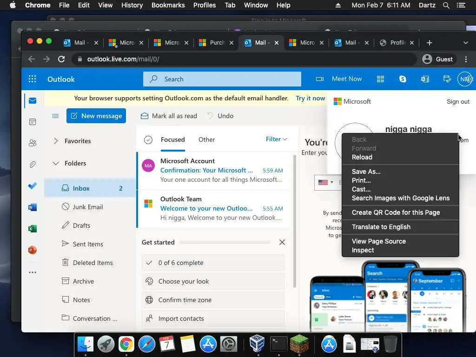This screenshot has width=476, height=357.
Task: Click in the Outlook Search field
Action: pos(222,79)
